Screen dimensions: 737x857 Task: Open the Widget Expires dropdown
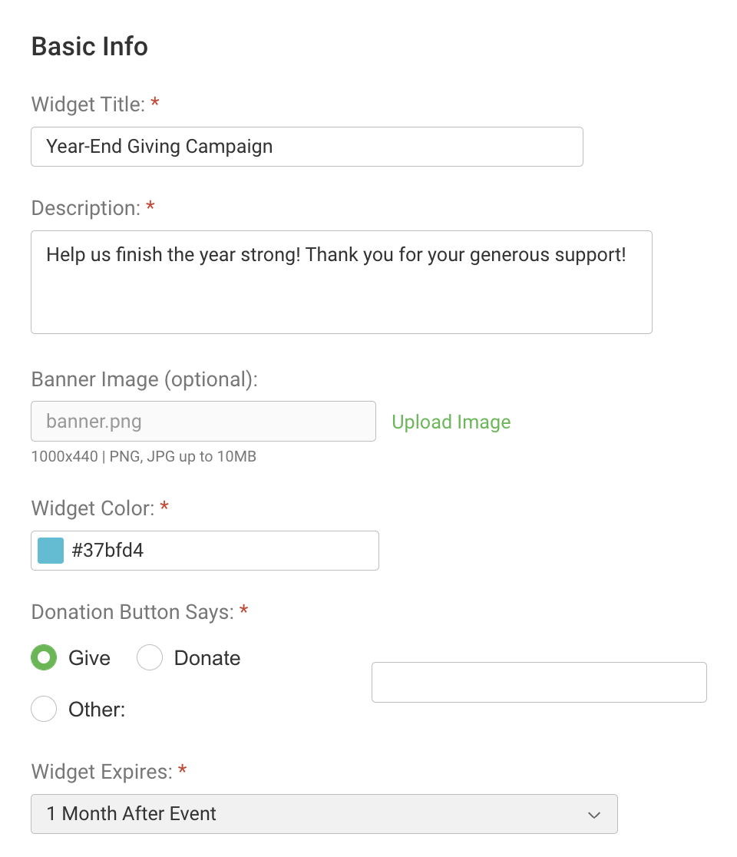coord(324,814)
